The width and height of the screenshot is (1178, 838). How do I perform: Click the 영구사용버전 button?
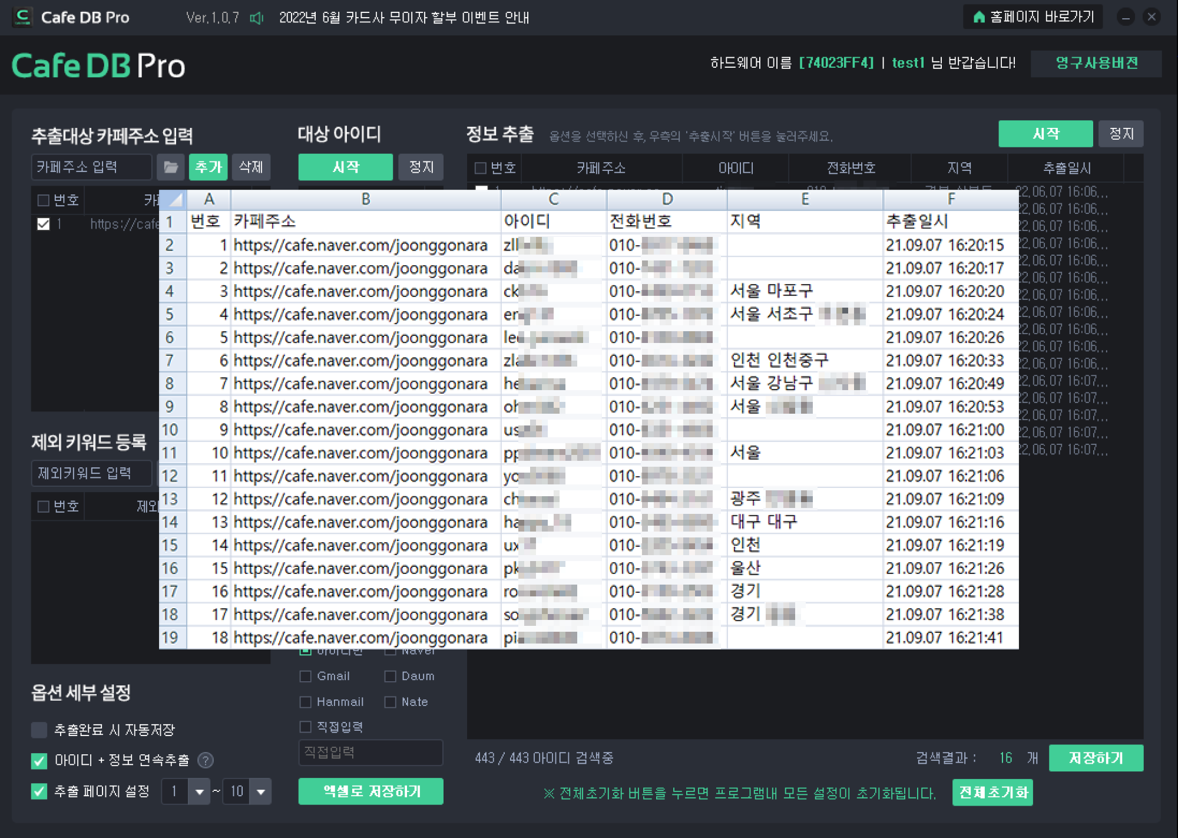coord(1096,63)
